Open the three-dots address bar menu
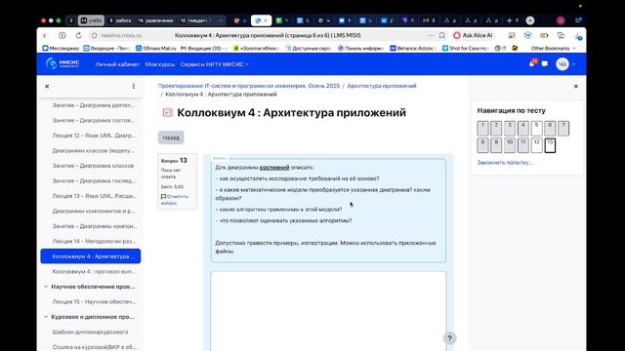 431,35
